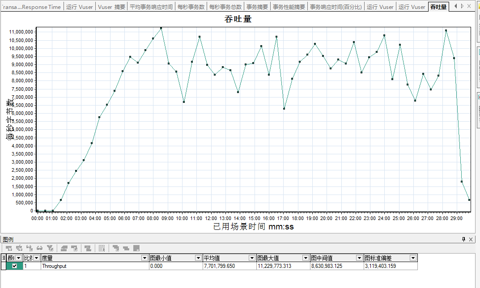Image resolution: width=480 pixels, height=288 pixels.
Task: Select the funnel-with-graph filter icon
Action: (x=50, y=248)
